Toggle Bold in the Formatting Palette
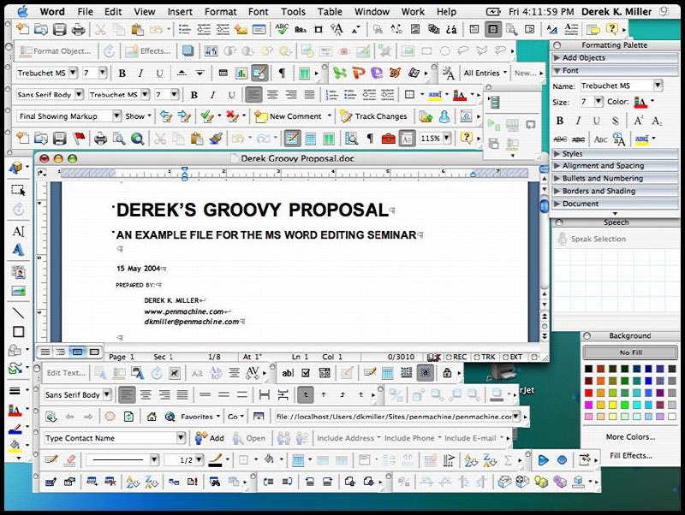This screenshot has height=515, width=685. pyautogui.click(x=559, y=120)
